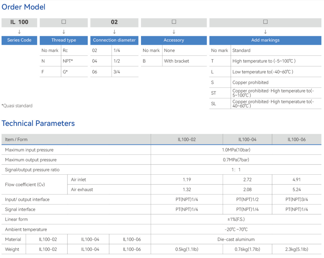Viewport: 324px width, 258px height.
Task: Click the '-20℃ ~70℃' ambient temperature value
Action: click(236, 230)
